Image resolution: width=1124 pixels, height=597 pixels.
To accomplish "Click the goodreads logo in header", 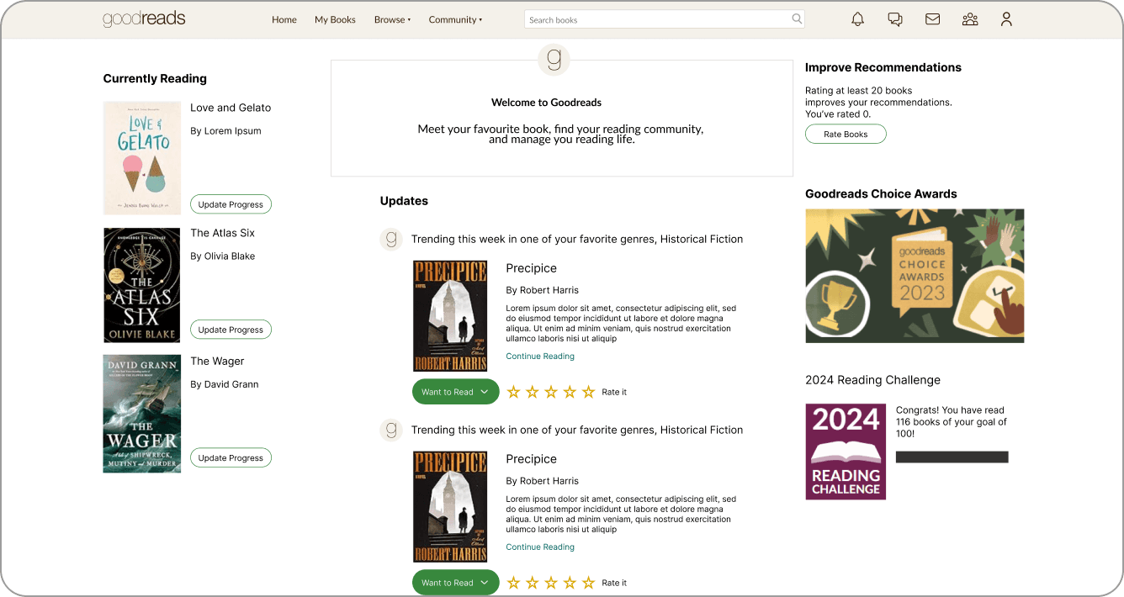I will [144, 19].
